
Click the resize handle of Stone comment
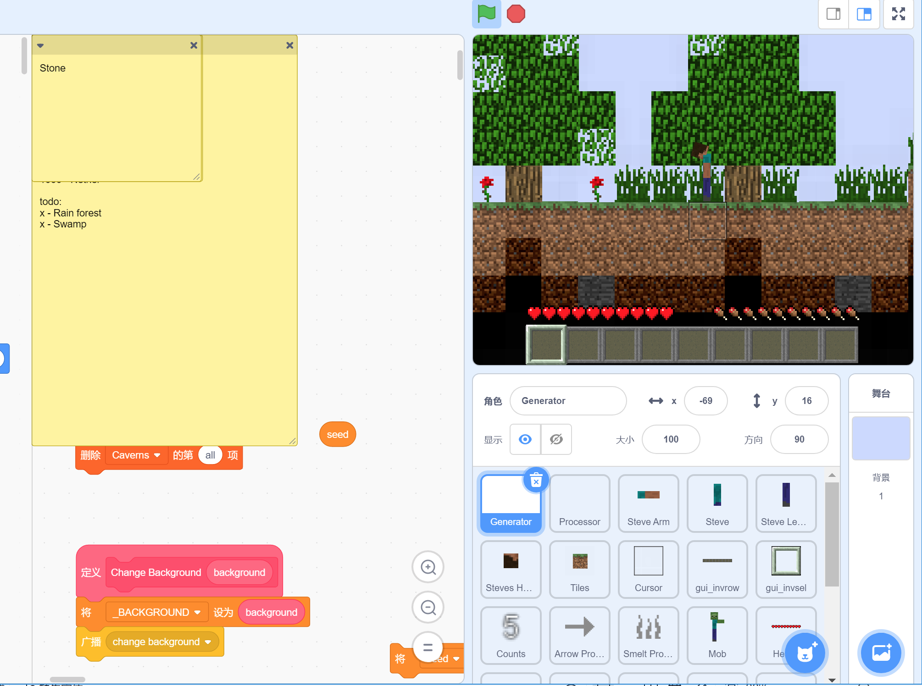click(x=196, y=177)
